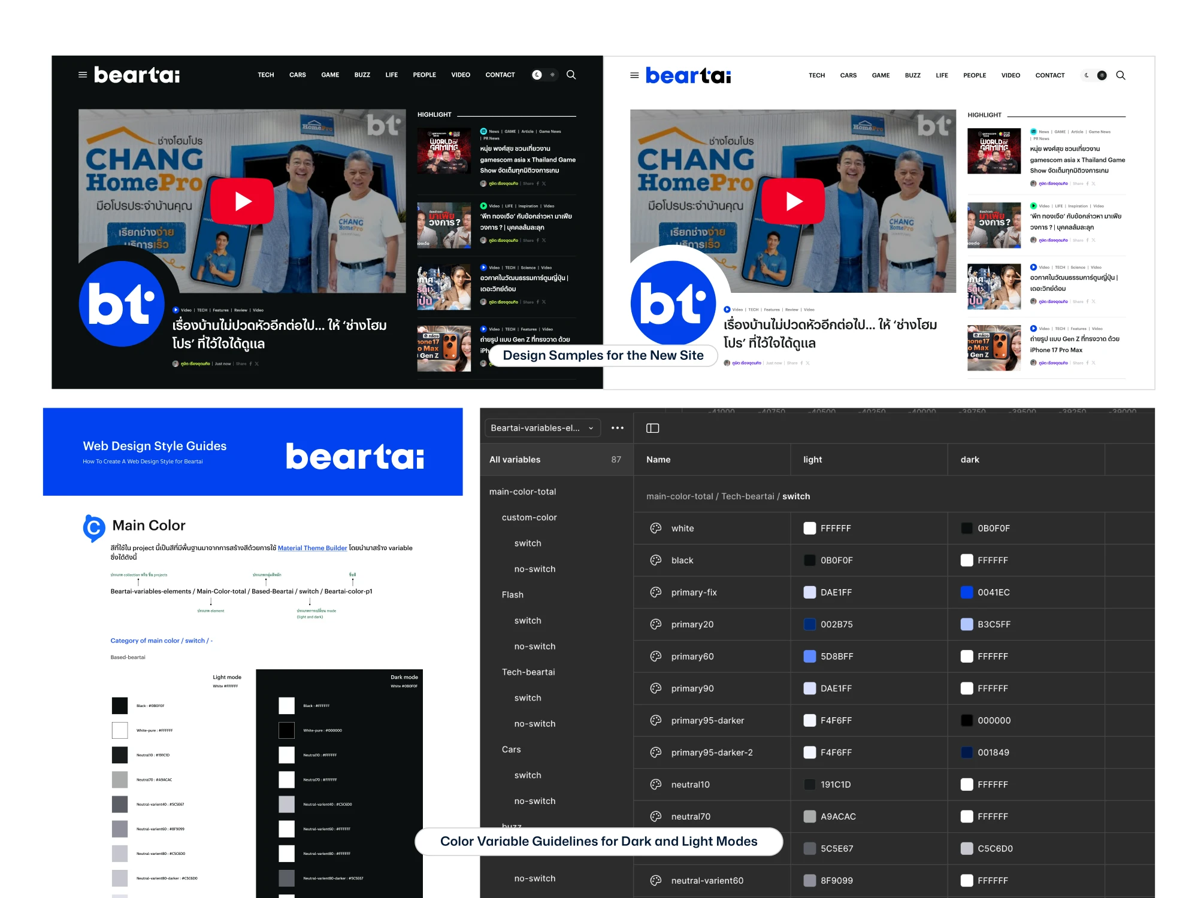Select Flash group in variables sidebar
Image resolution: width=1198 pixels, height=898 pixels.
513,595
